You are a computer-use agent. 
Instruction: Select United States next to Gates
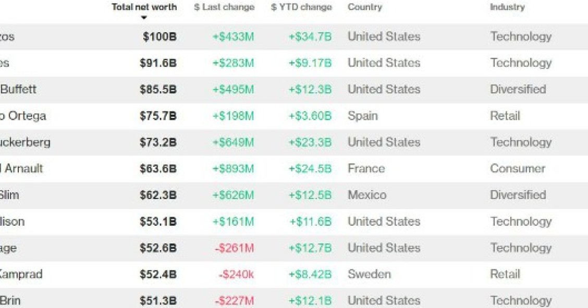[x=384, y=63]
